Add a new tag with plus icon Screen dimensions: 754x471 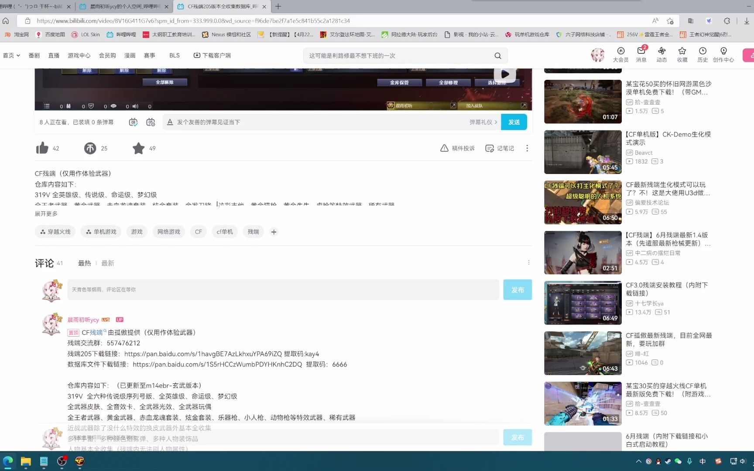point(274,232)
